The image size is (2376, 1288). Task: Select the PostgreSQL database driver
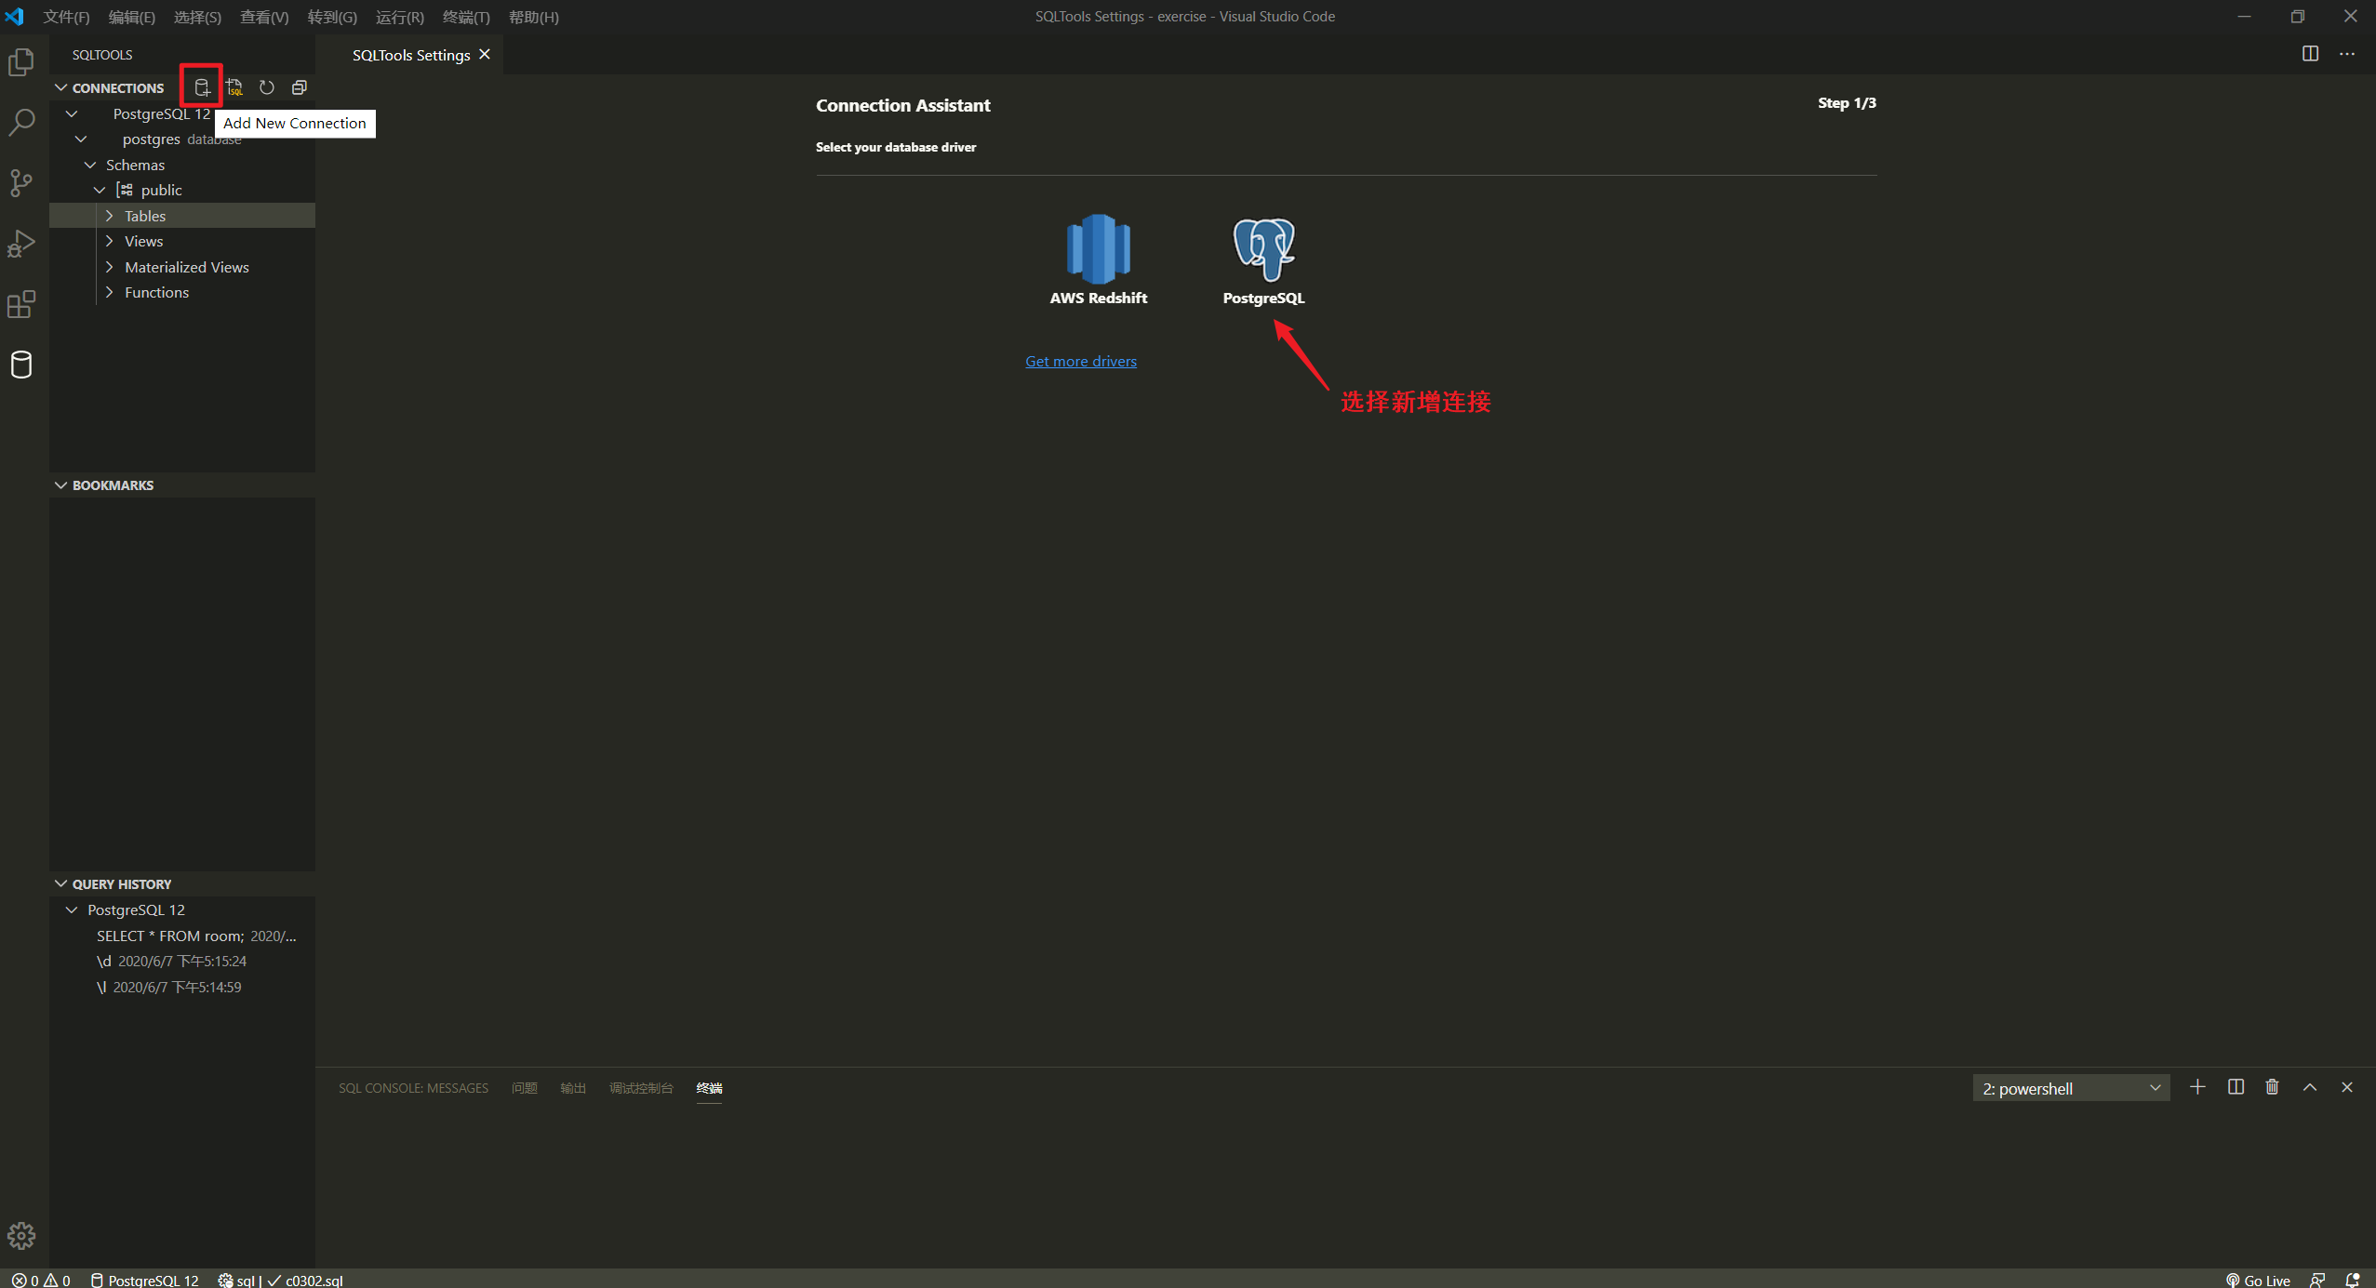click(1262, 259)
